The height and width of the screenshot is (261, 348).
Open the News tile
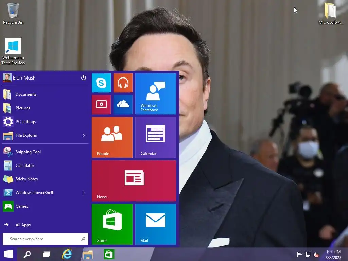(x=134, y=181)
